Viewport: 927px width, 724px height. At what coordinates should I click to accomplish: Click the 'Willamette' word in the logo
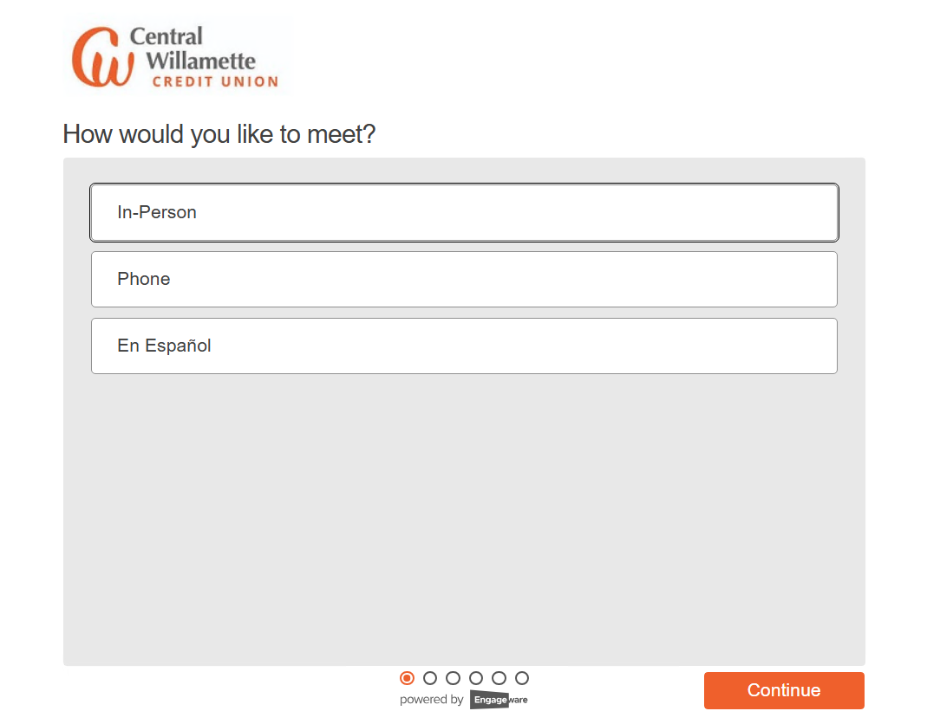point(201,61)
